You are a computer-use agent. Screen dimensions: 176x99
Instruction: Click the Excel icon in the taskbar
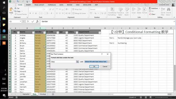tap(4, 37)
